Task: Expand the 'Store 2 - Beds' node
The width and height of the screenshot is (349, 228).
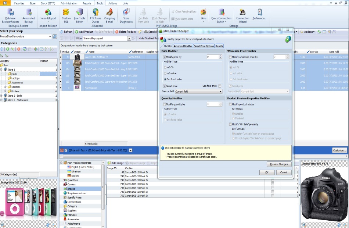Action: pyautogui.click(x=1, y=96)
